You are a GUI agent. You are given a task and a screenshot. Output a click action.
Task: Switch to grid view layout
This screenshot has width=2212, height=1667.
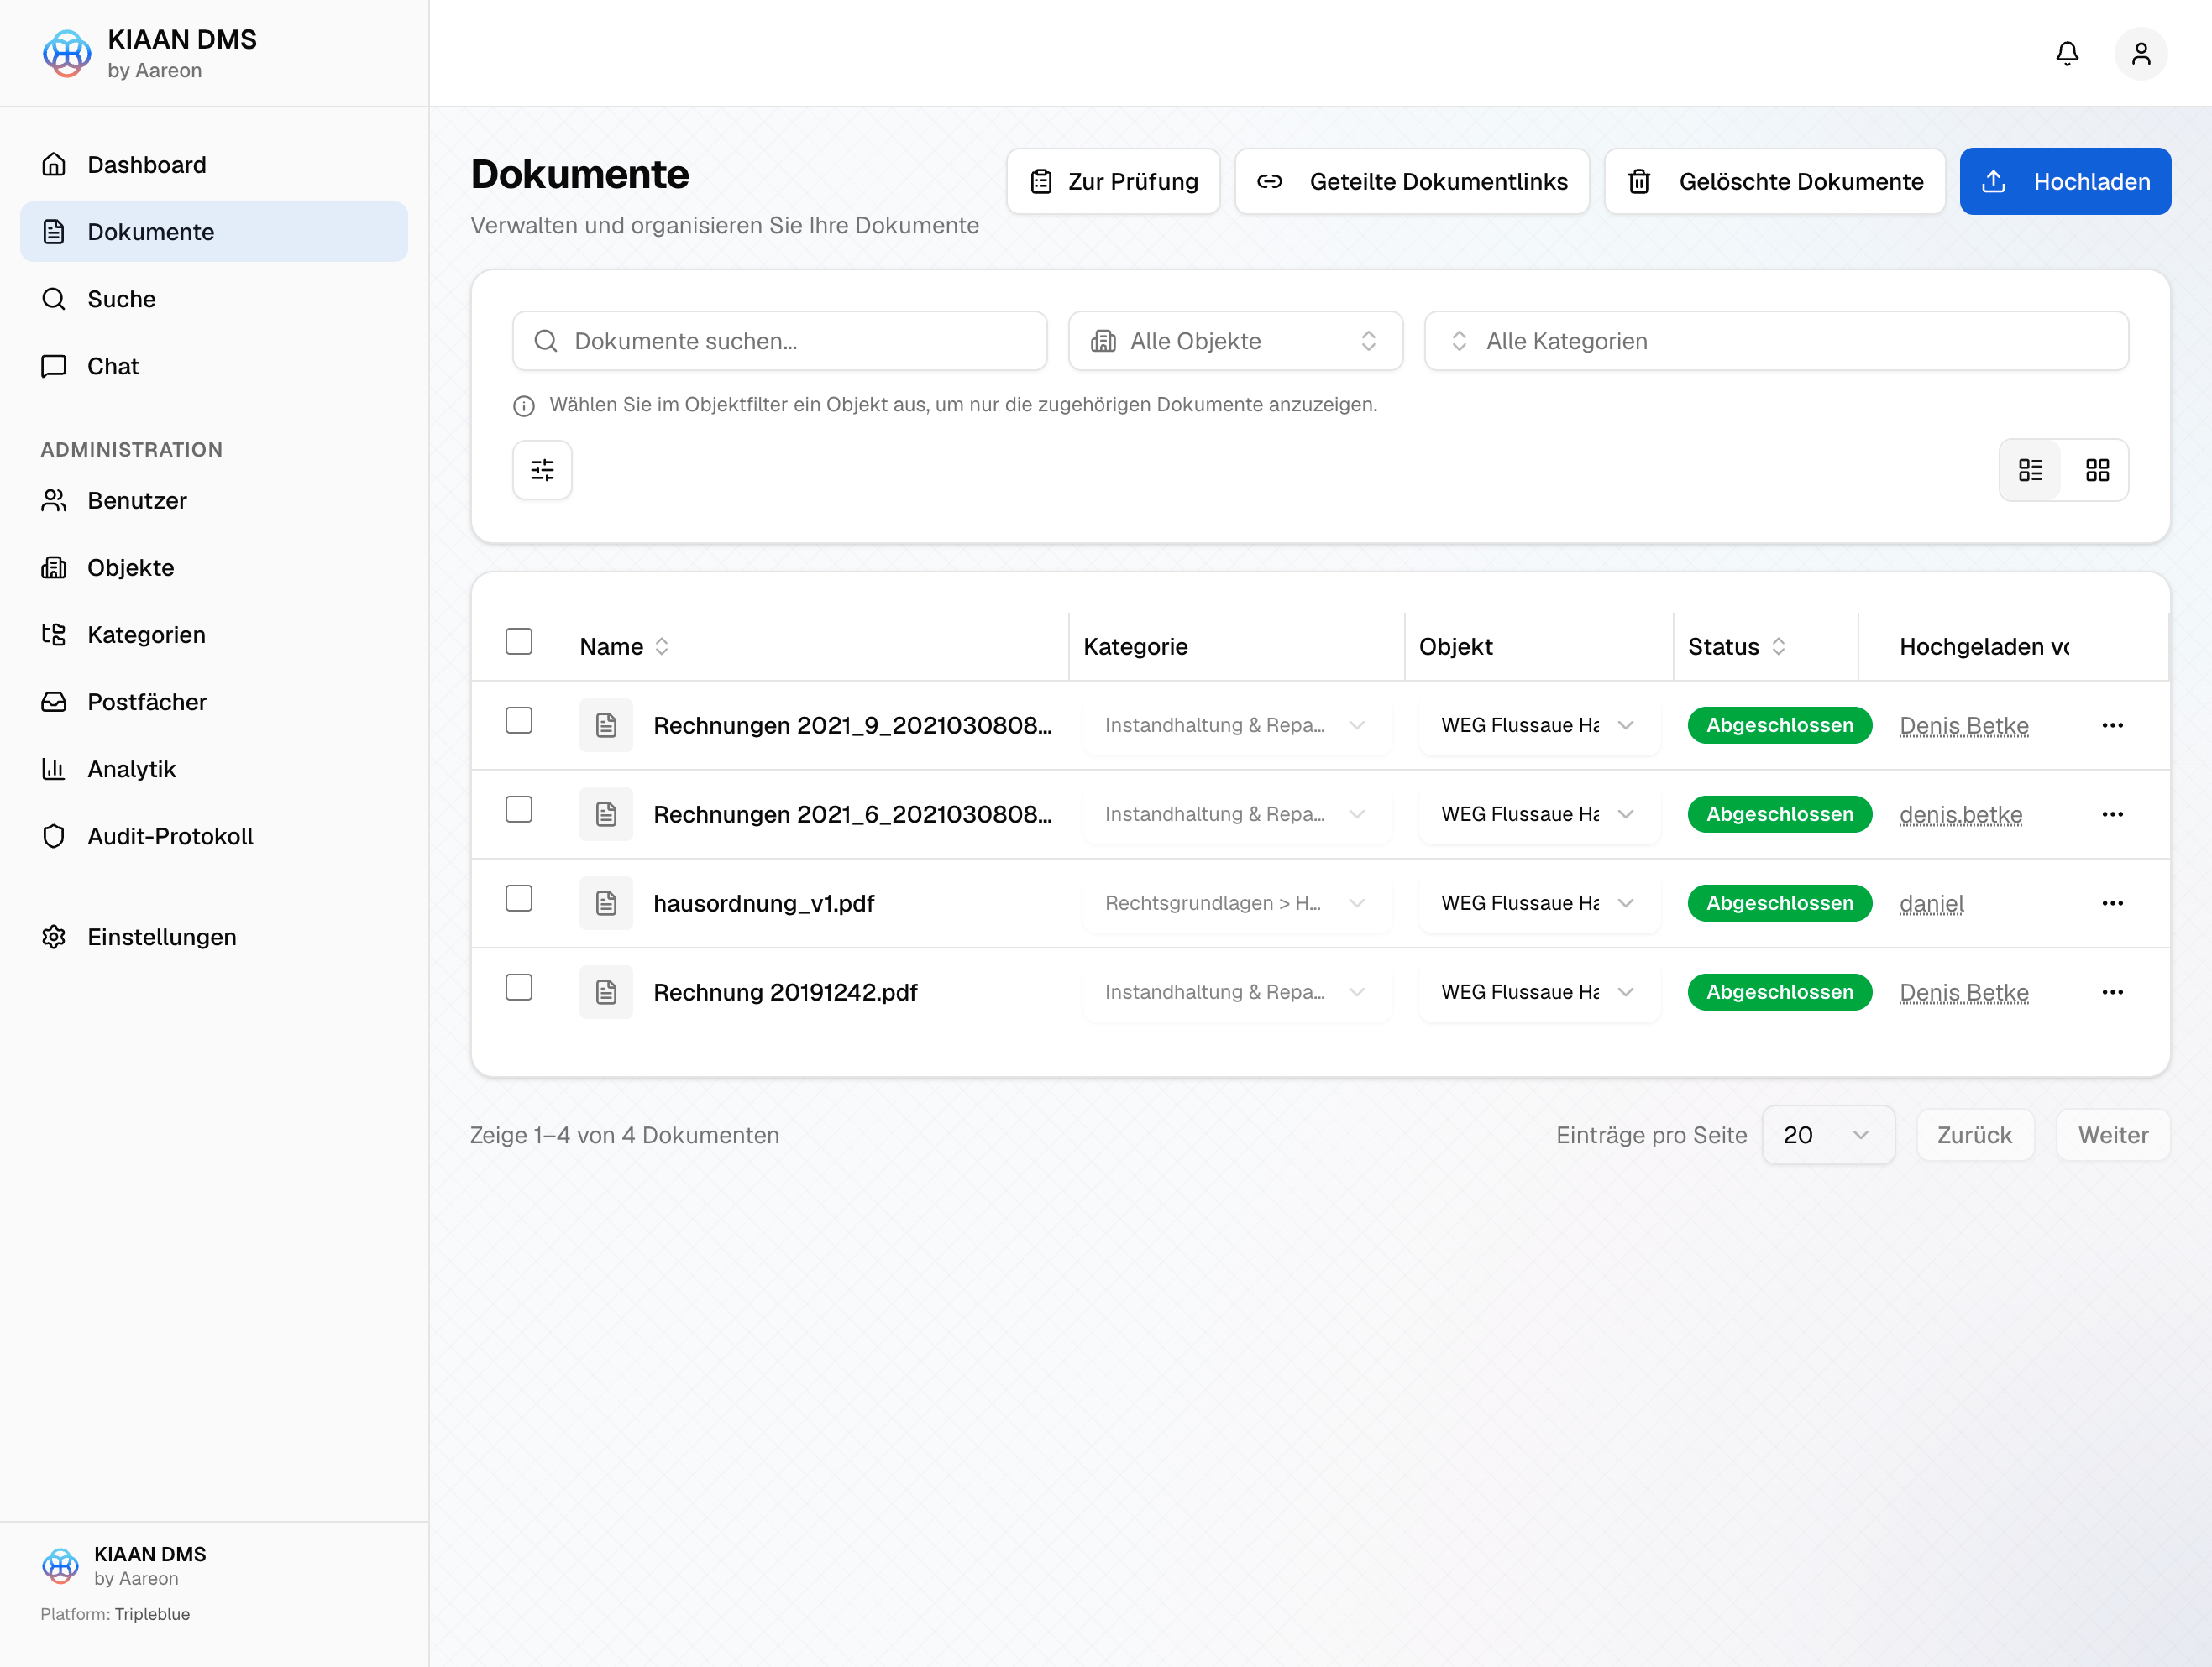pos(2097,470)
